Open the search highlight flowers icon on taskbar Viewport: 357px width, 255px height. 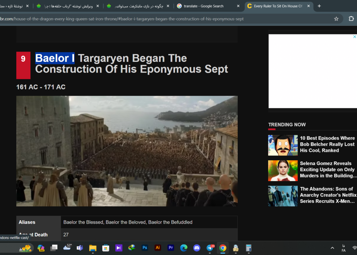[25, 248]
